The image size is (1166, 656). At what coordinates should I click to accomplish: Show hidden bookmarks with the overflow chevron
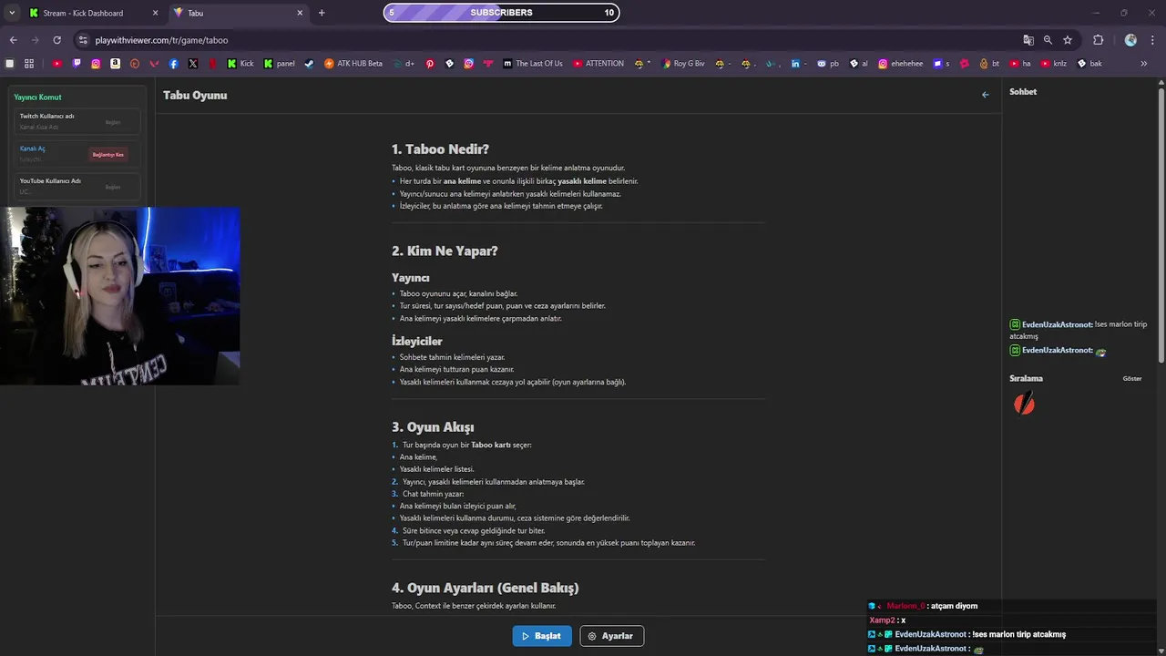point(1144,64)
